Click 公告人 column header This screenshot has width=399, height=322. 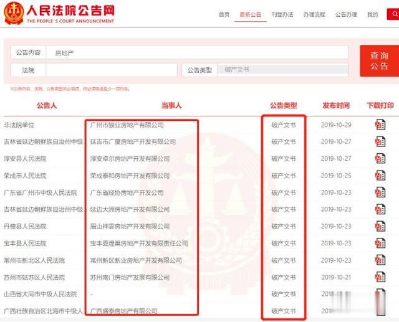(x=47, y=105)
